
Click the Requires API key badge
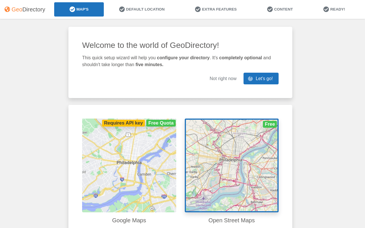[123, 123]
